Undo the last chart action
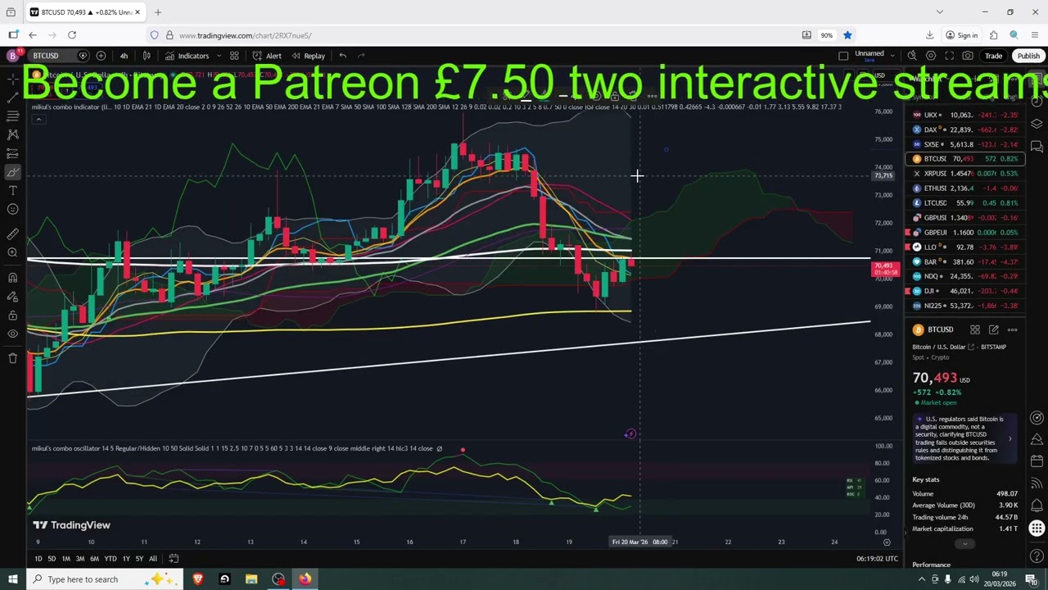 [x=343, y=56]
